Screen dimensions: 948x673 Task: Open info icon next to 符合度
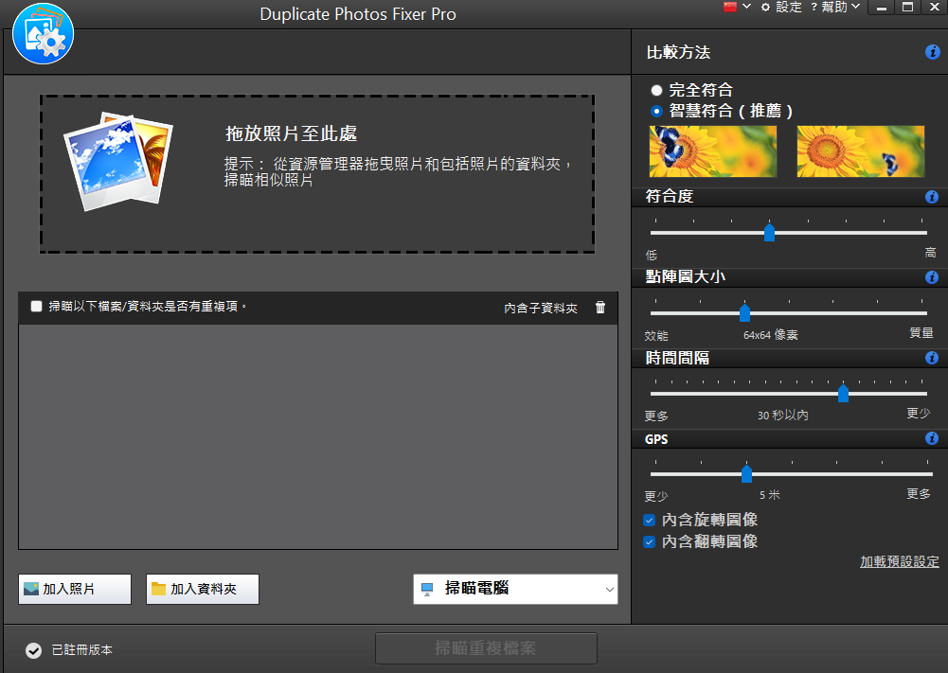(x=932, y=197)
